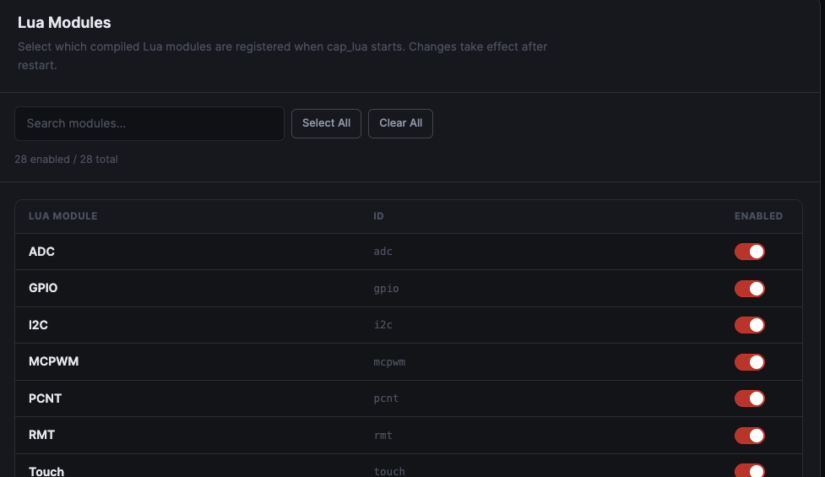Toggle the Touch module switch
The image size is (825, 477).
coord(749,470)
